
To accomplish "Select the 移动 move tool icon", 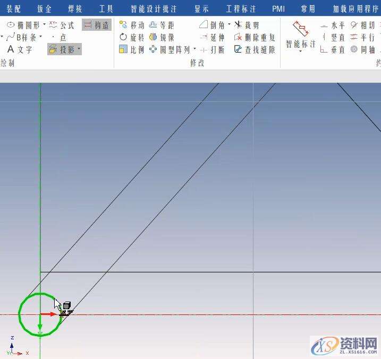I will pyautogui.click(x=123, y=25).
